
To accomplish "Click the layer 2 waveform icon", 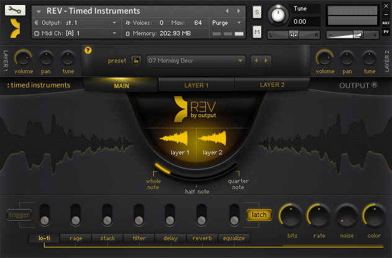I will (213, 138).
